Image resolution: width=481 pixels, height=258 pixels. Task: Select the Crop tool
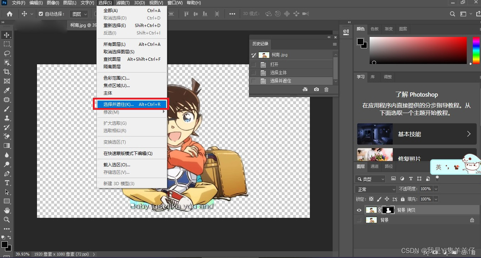pos(7,72)
